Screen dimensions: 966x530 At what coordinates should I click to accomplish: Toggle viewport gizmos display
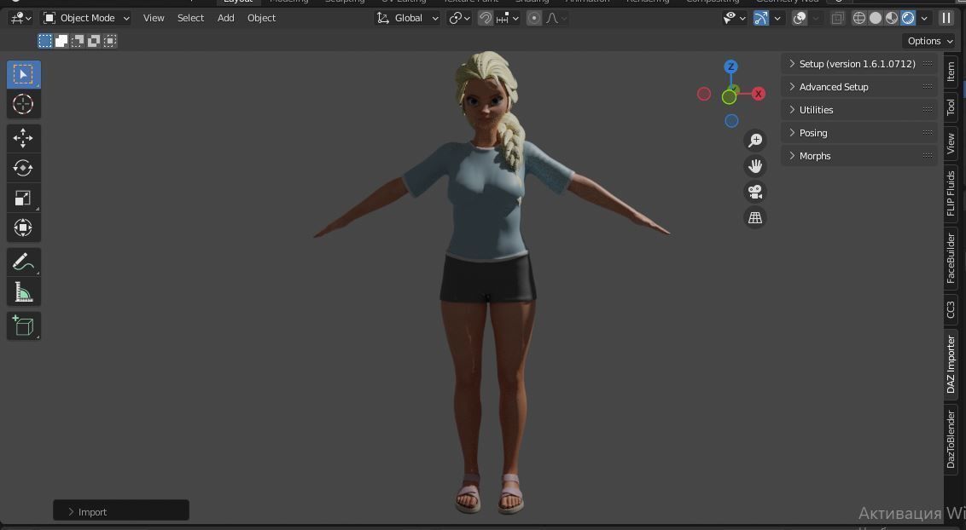(x=761, y=19)
